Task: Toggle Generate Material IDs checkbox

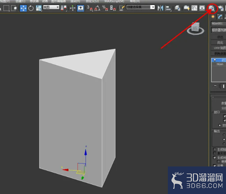Action: (215, 158)
